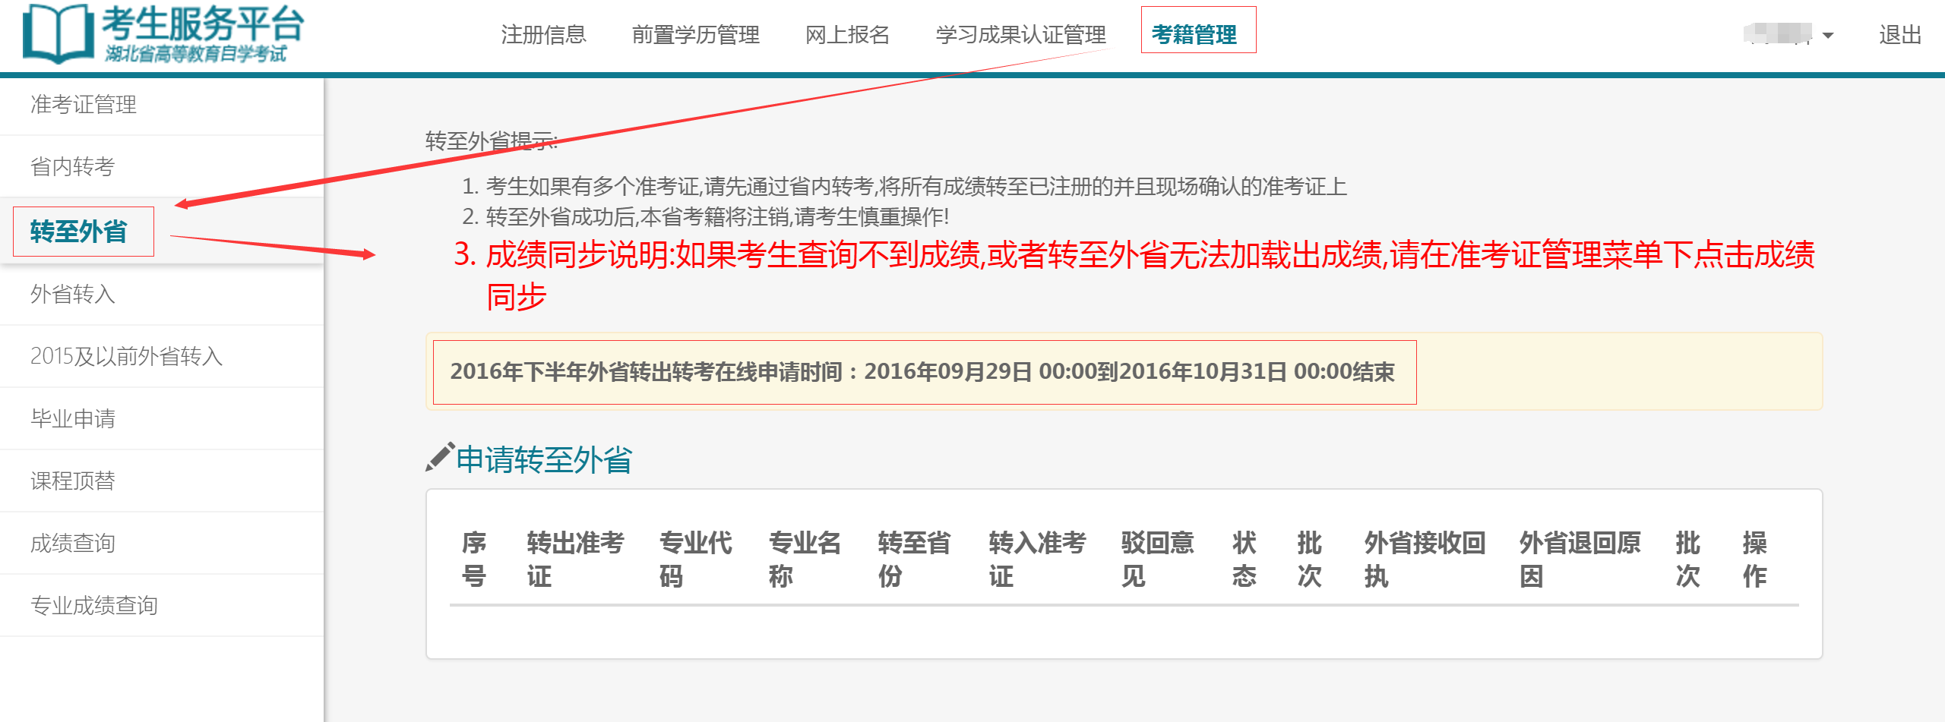This screenshot has height=722, width=1945.
Task: Click the 转出准考证 column header
Action: click(574, 559)
